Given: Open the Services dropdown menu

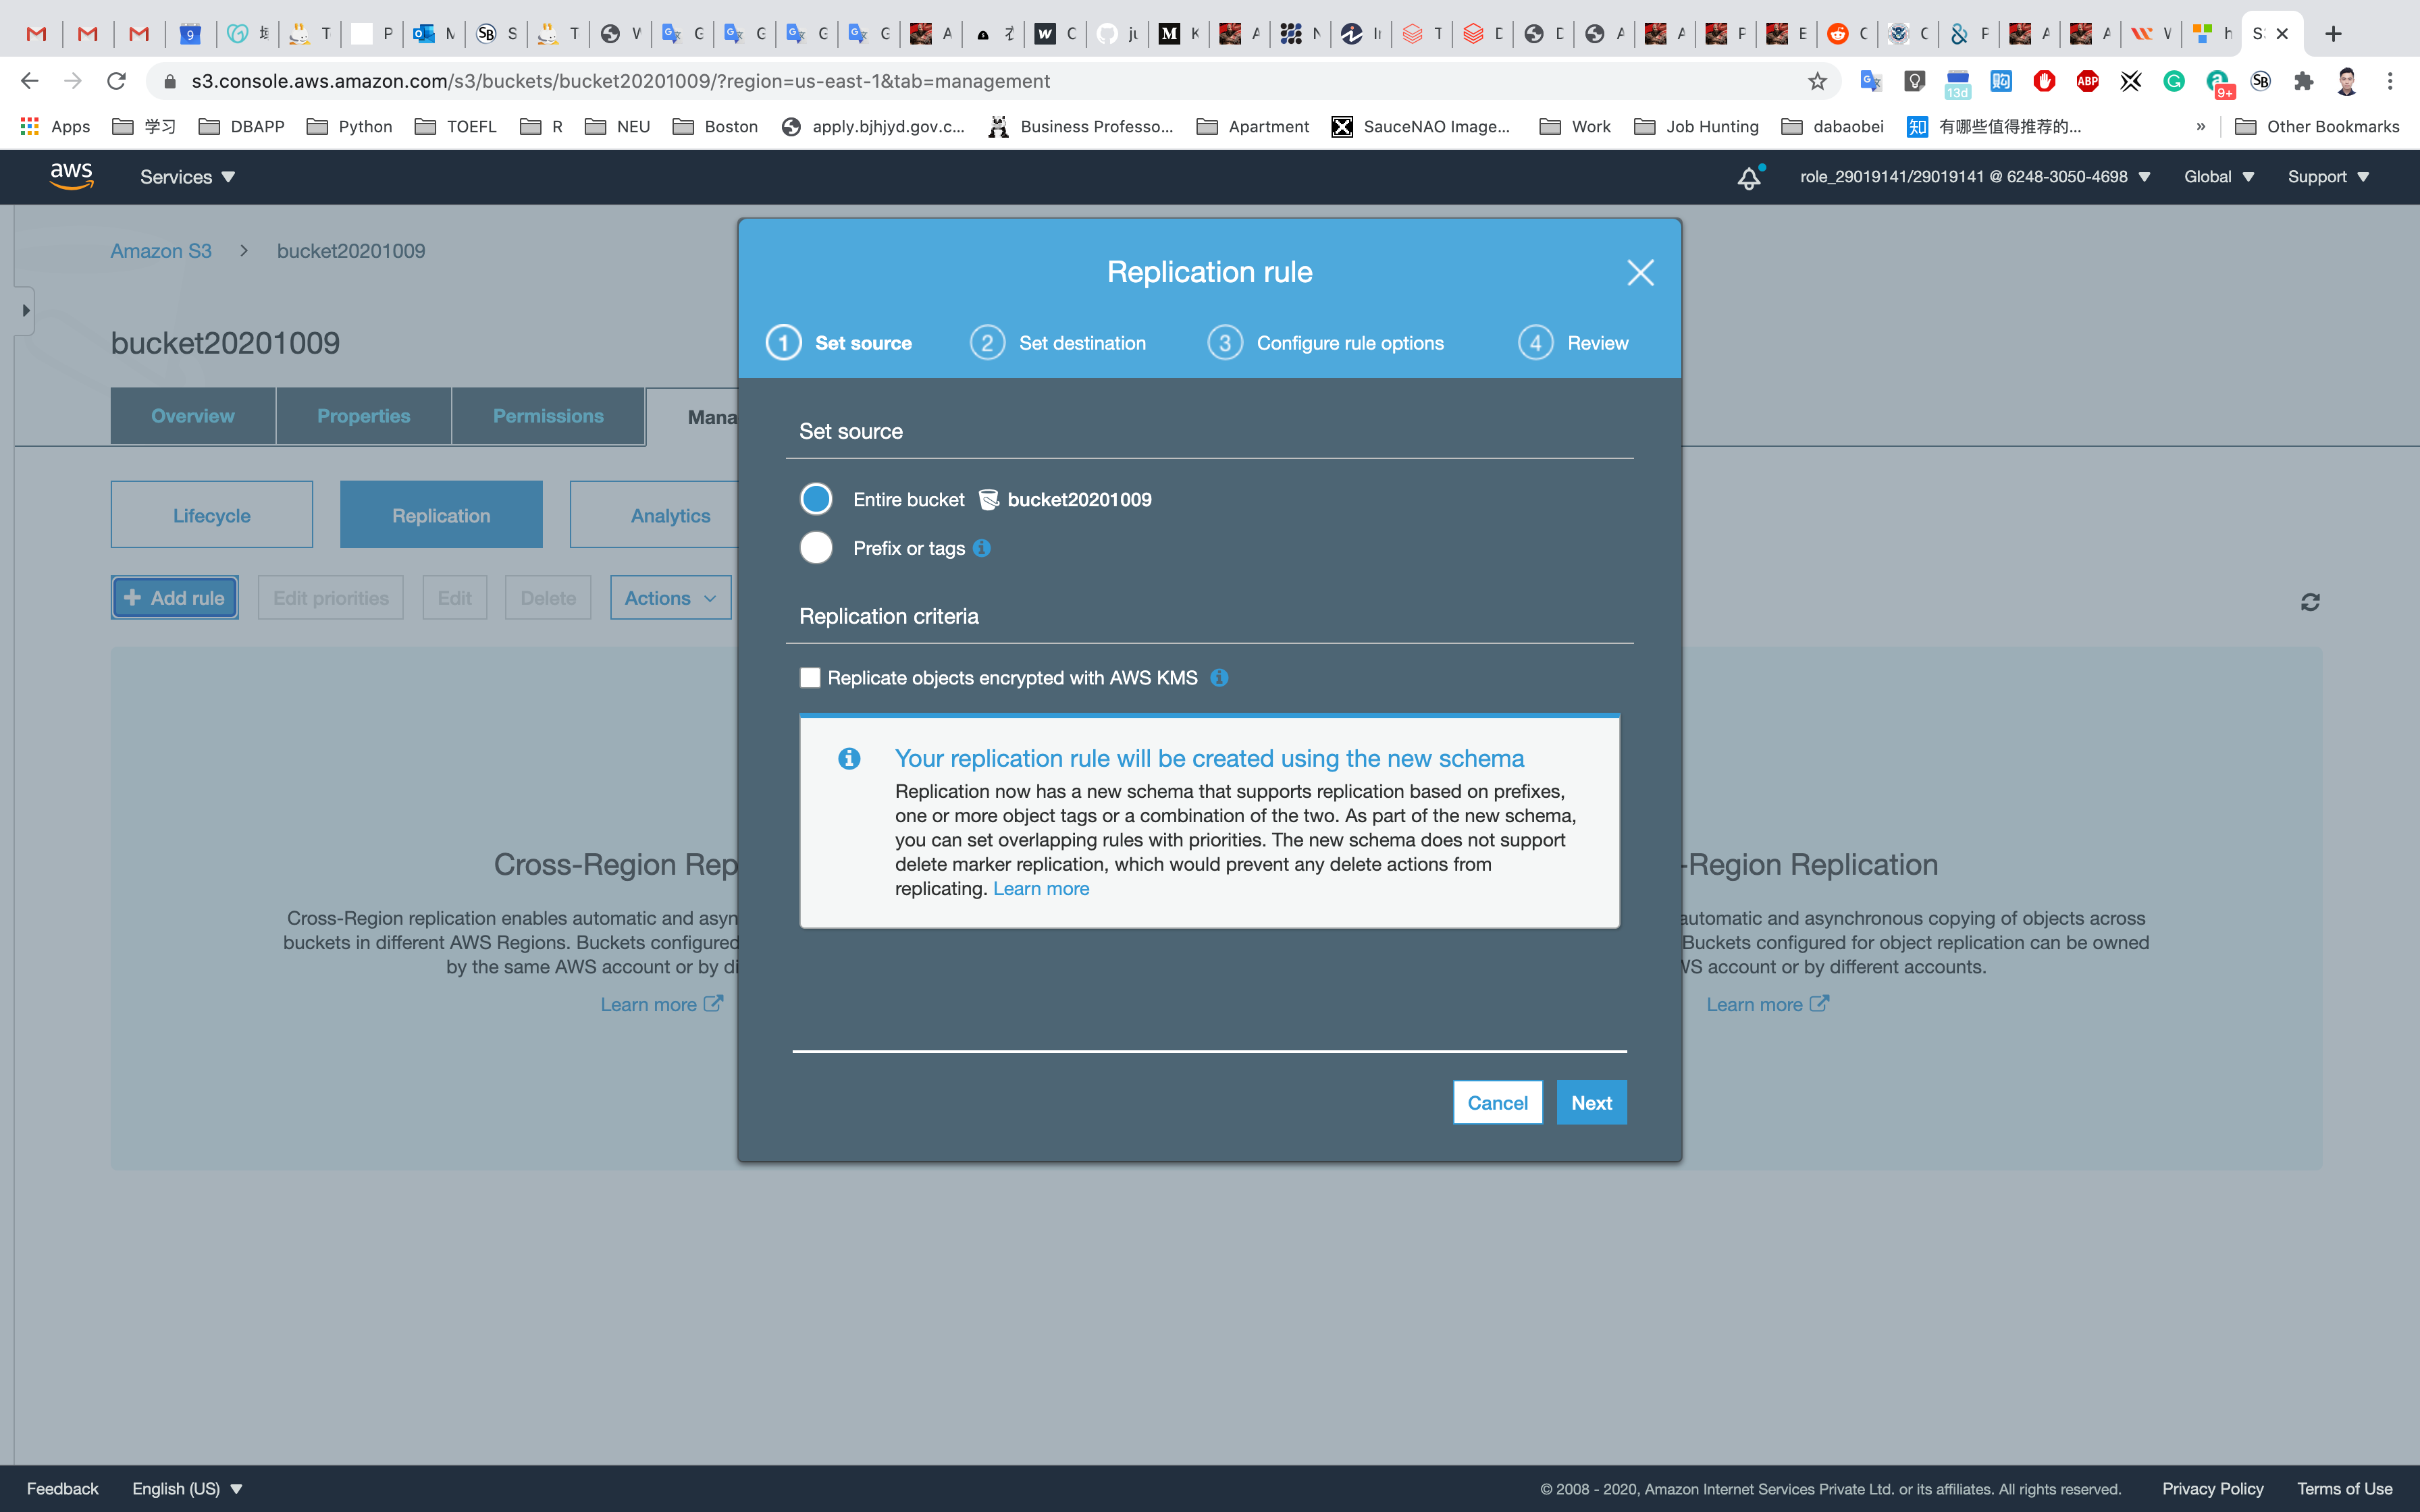Looking at the screenshot, I should coord(187,177).
